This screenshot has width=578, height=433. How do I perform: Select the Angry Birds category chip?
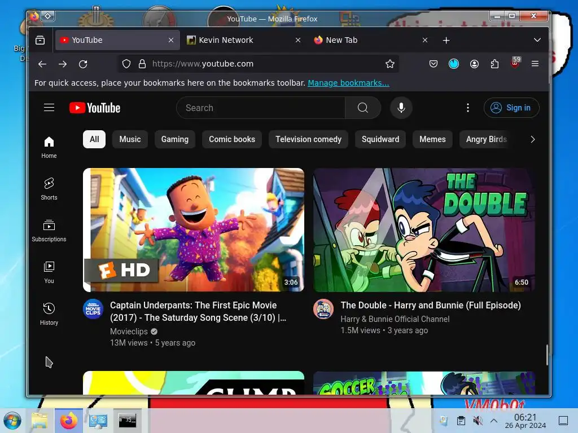click(486, 139)
